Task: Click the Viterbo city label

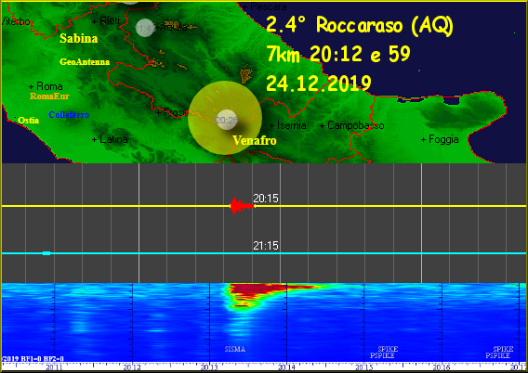Action: [x=16, y=21]
